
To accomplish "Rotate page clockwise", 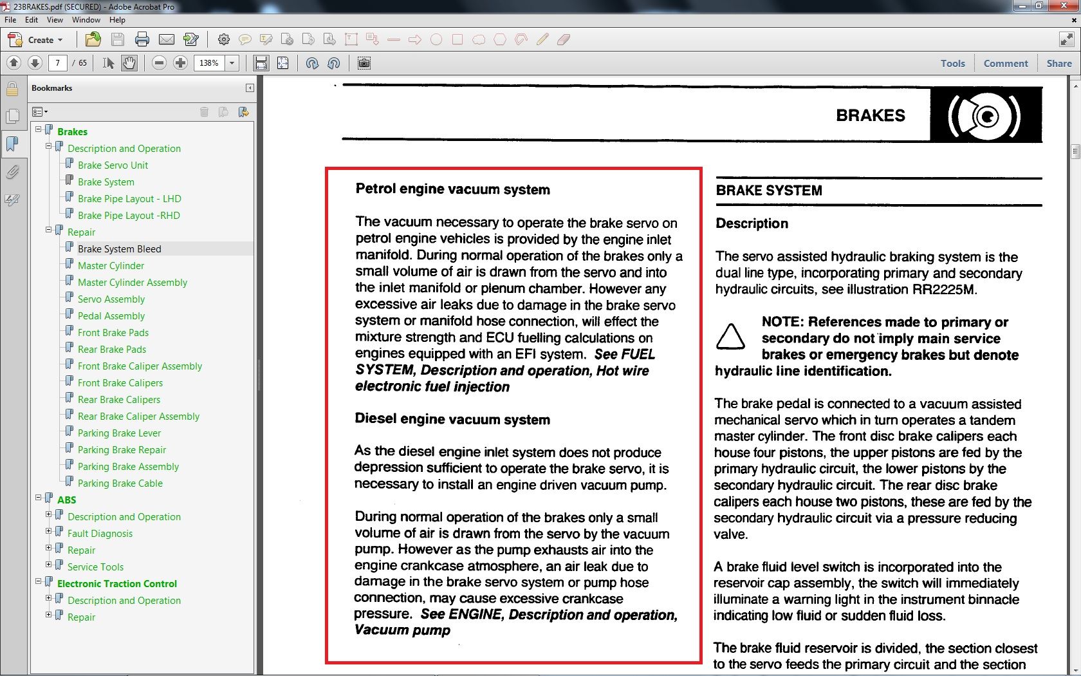I will click(313, 63).
